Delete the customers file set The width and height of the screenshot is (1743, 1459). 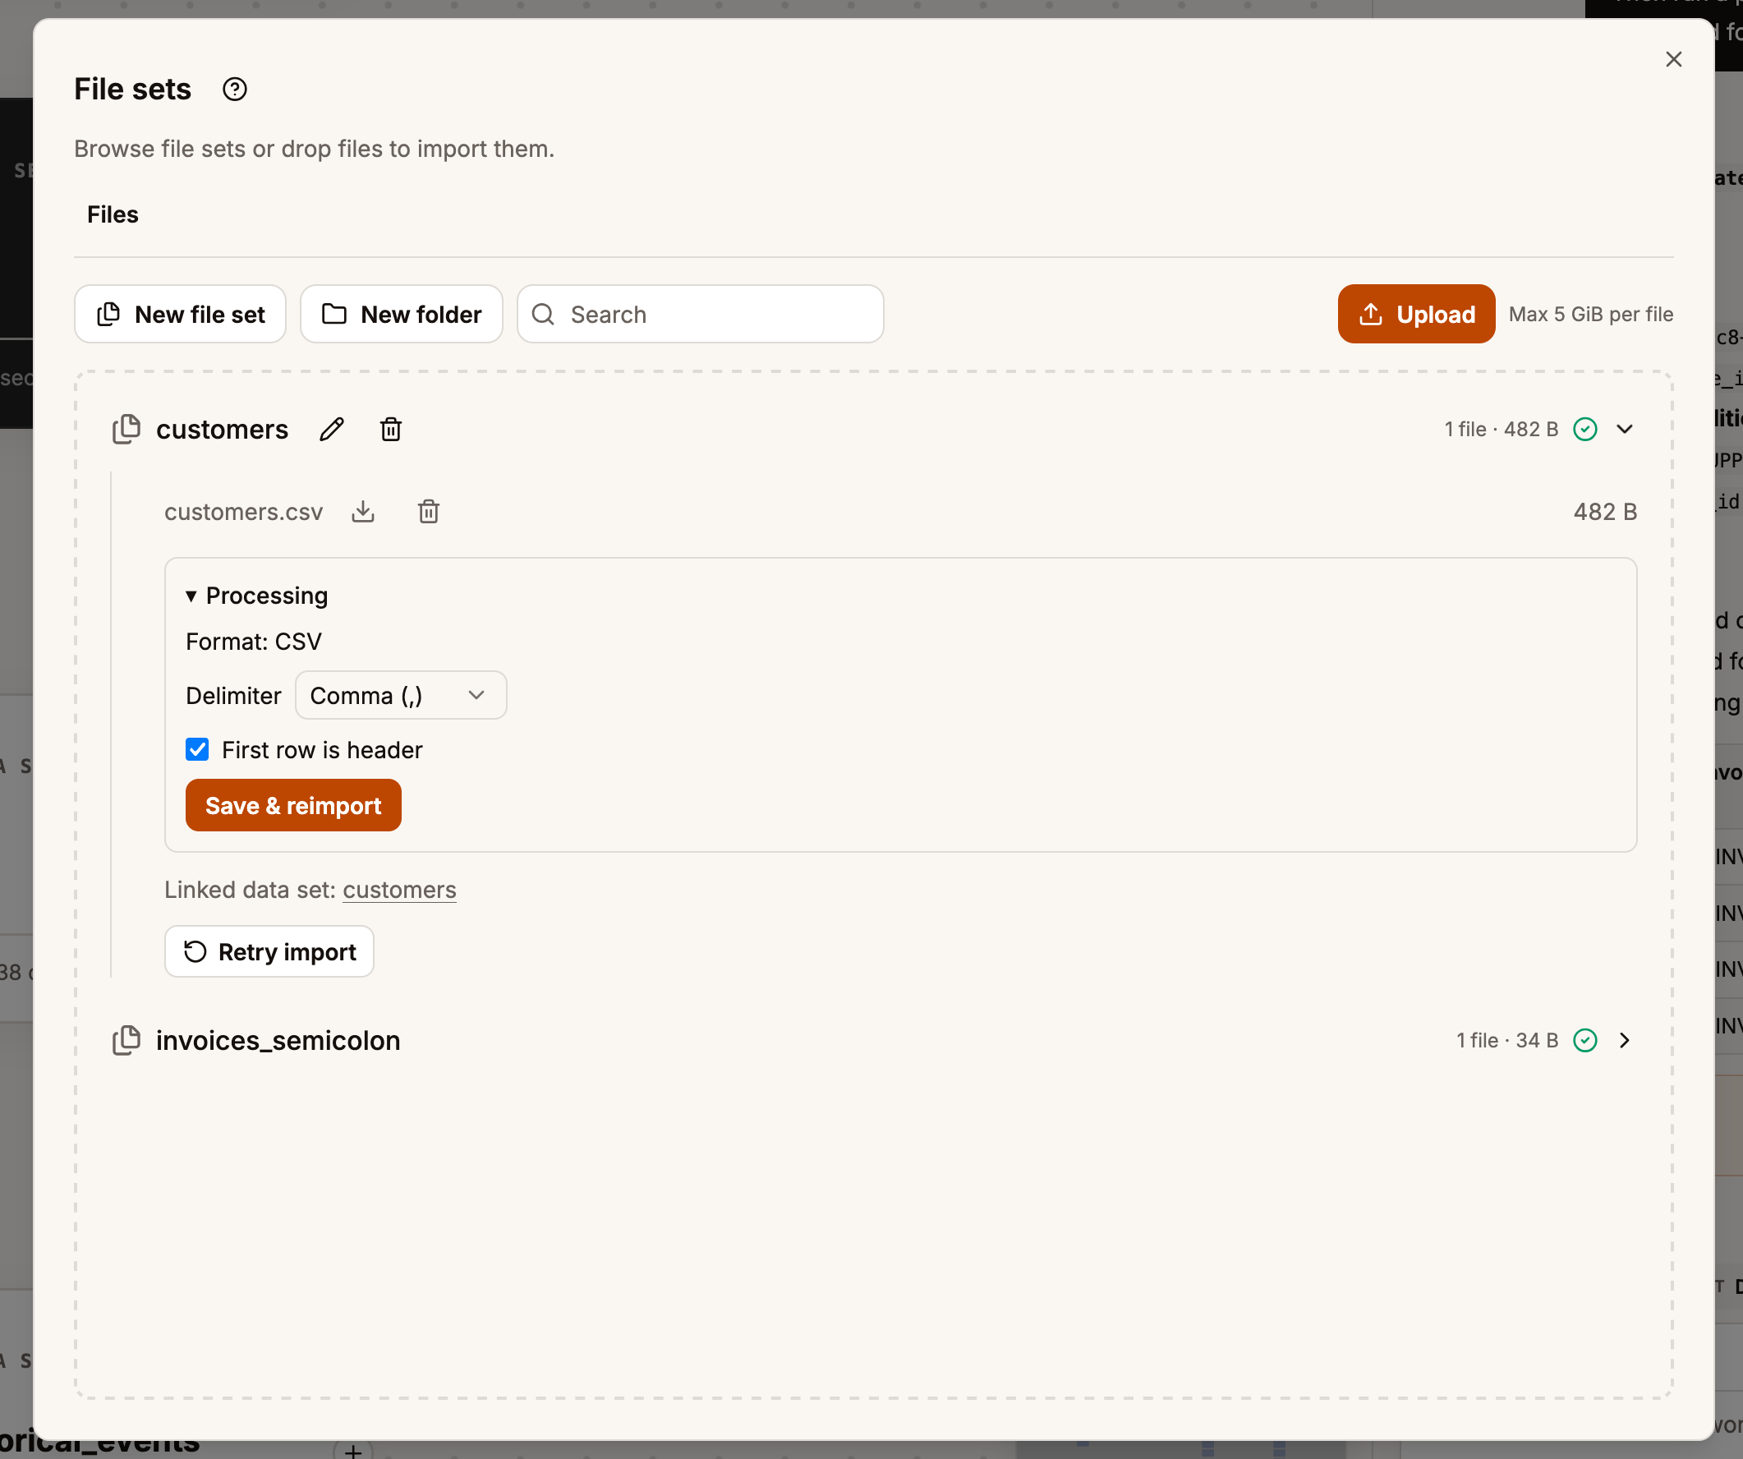(391, 429)
